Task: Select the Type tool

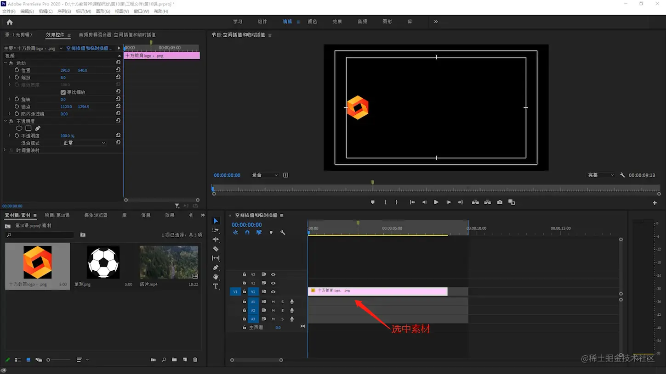Action: [216, 286]
